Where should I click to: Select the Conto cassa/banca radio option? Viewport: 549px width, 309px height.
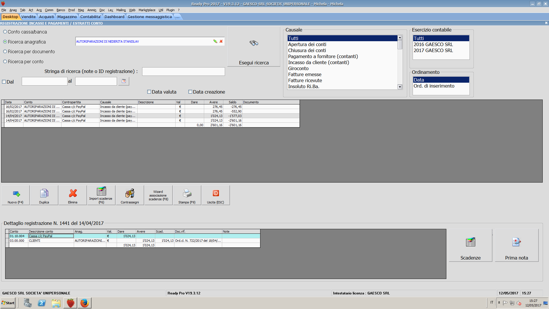pos(5,32)
